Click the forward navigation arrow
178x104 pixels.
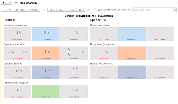9,3
